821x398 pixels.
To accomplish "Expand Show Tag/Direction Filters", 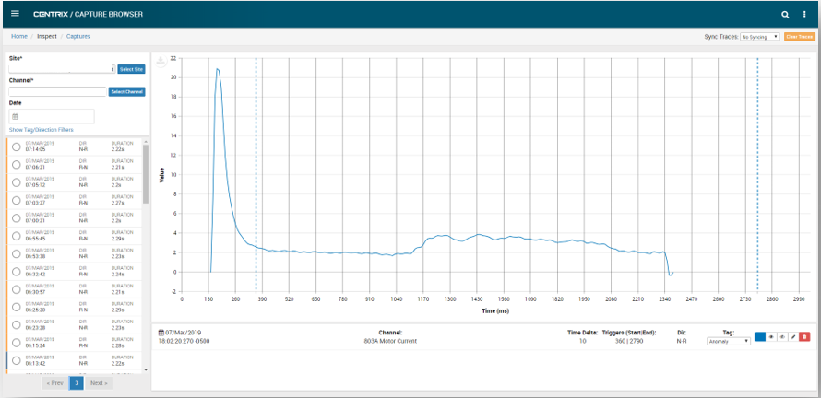I will coord(41,130).
